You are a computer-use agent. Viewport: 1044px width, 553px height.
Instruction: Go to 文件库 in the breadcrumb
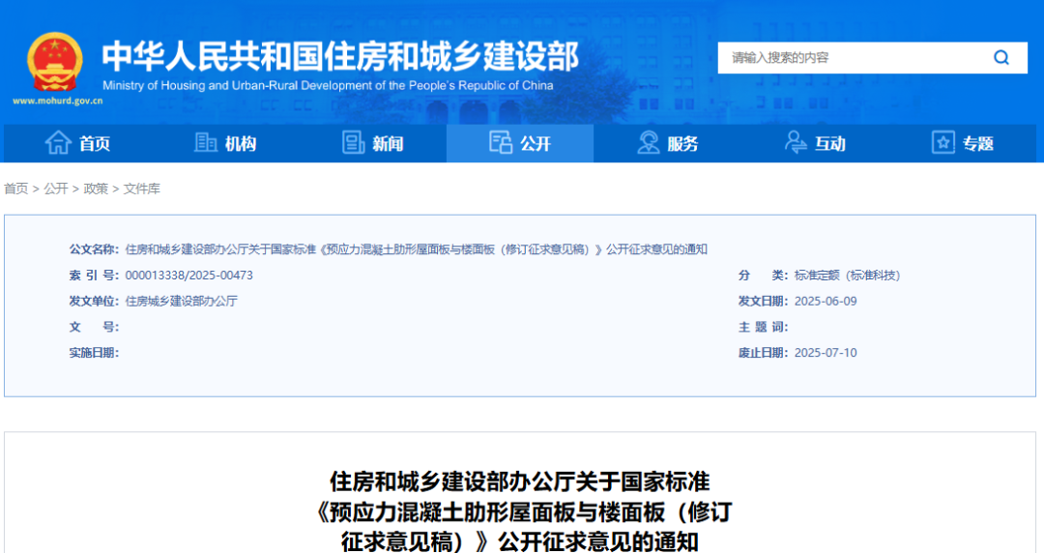click(142, 189)
